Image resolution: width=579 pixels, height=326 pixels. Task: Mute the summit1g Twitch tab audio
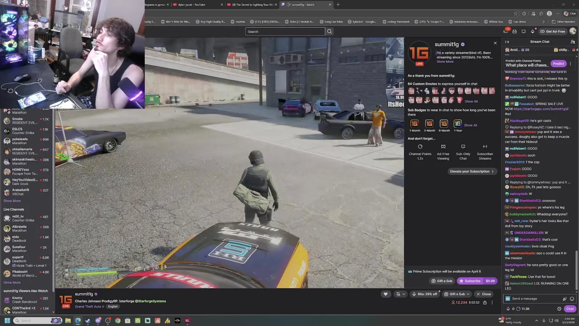pyautogui.click(x=288, y=5)
